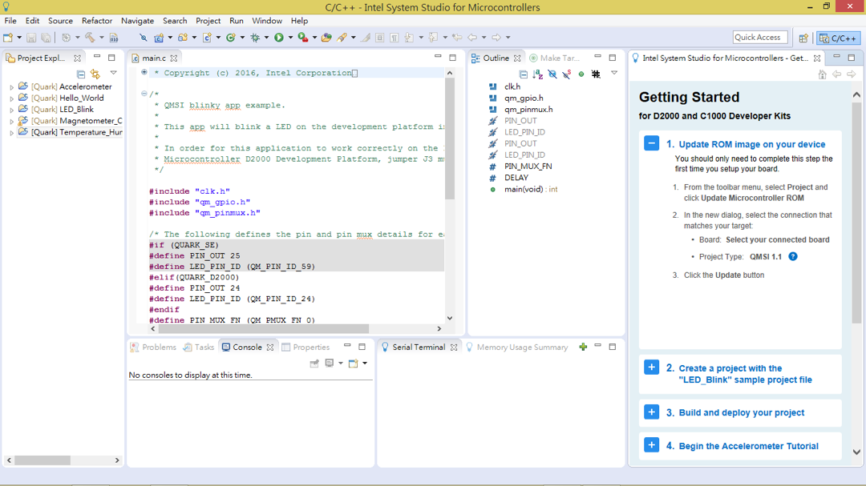Toggle Hide Fields in Outline toolbar

pos(552,74)
